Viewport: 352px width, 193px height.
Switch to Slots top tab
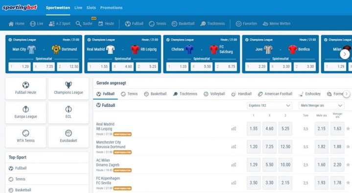point(91,8)
